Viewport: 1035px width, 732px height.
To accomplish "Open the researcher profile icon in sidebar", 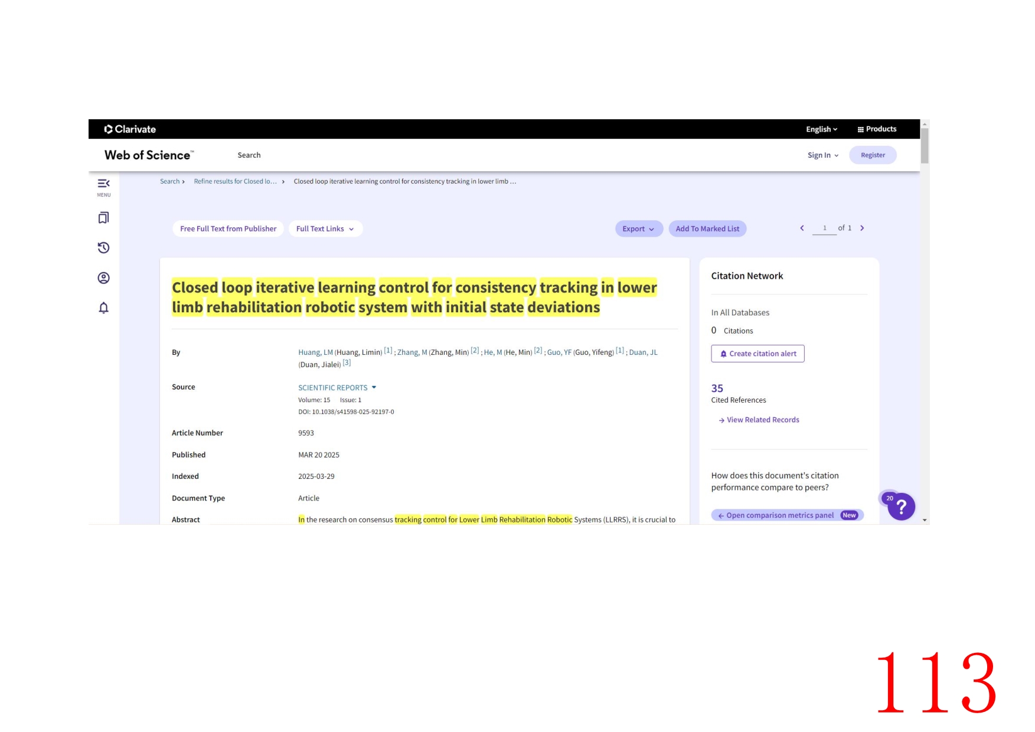I will pyautogui.click(x=103, y=278).
